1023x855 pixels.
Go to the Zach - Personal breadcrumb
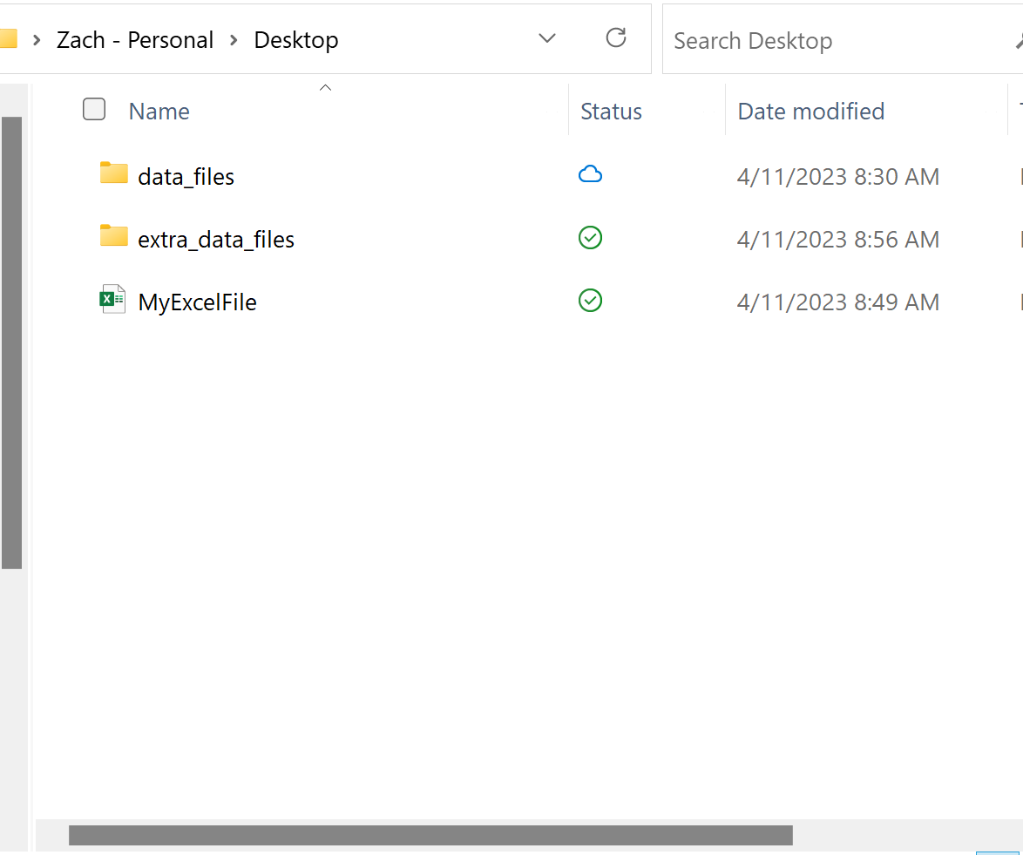(135, 40)
